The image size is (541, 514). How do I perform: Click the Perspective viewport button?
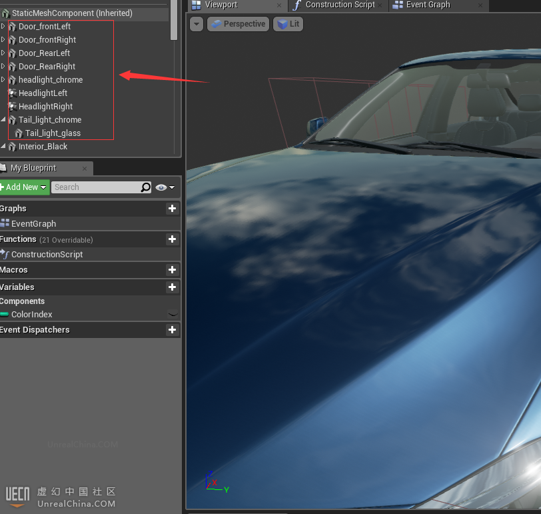(238, 24)
